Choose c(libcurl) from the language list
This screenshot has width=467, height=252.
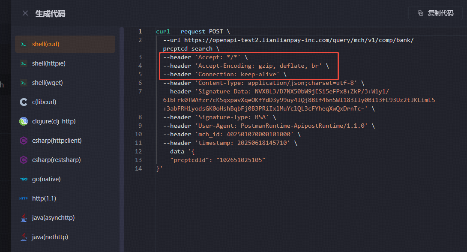point(65,102)
